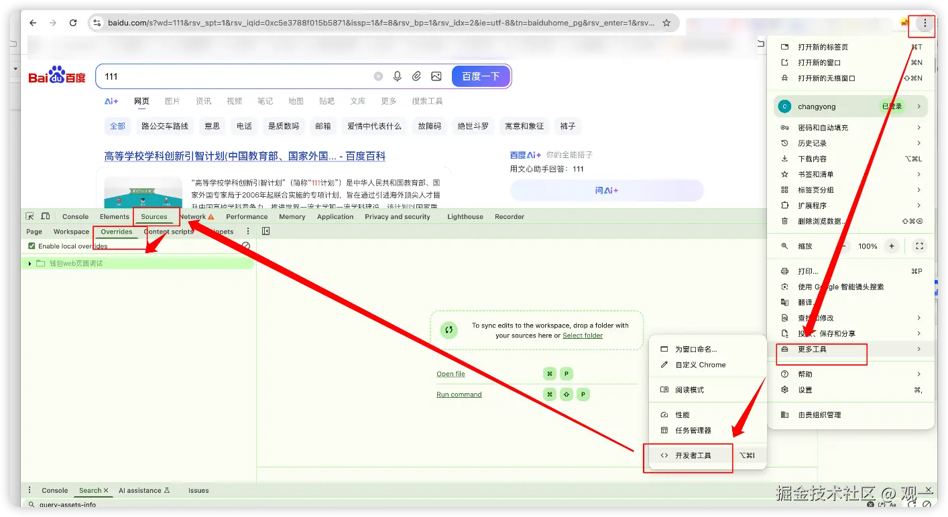Choose 任务管理器 in the submenu
The width and height of the screenshot is (948, 517).
(707, 430)
